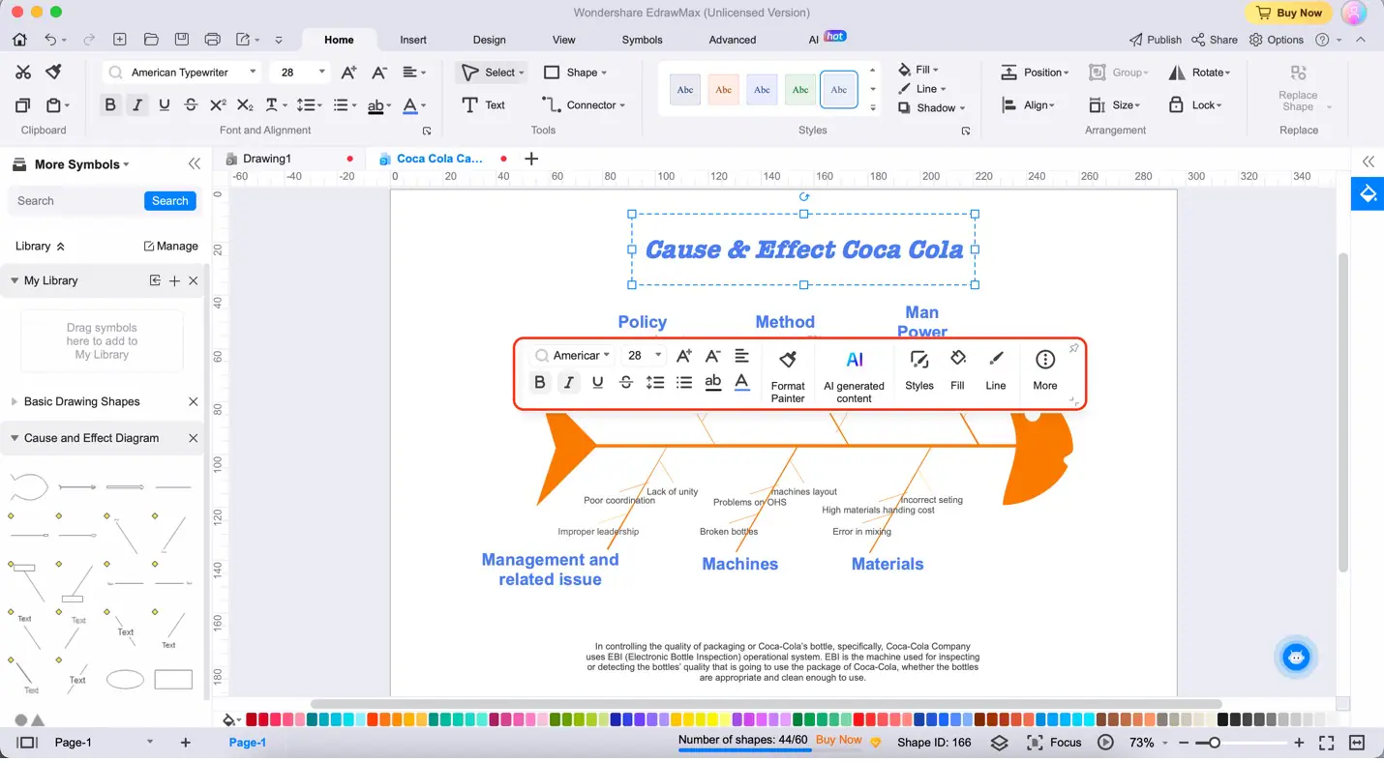Toggle Italic in the floating toolbar
This screenshot has width=1384, height=762.
point(568,382)
